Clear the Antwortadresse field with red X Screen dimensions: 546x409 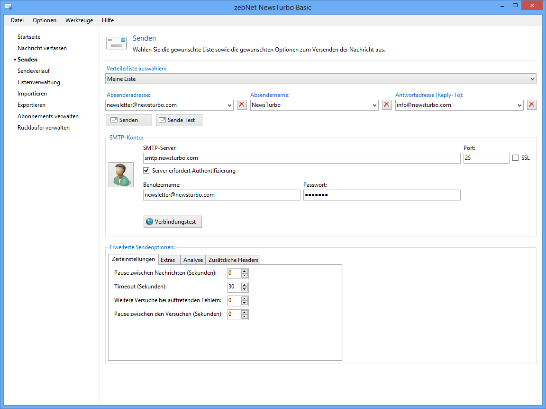coord(532,105)
